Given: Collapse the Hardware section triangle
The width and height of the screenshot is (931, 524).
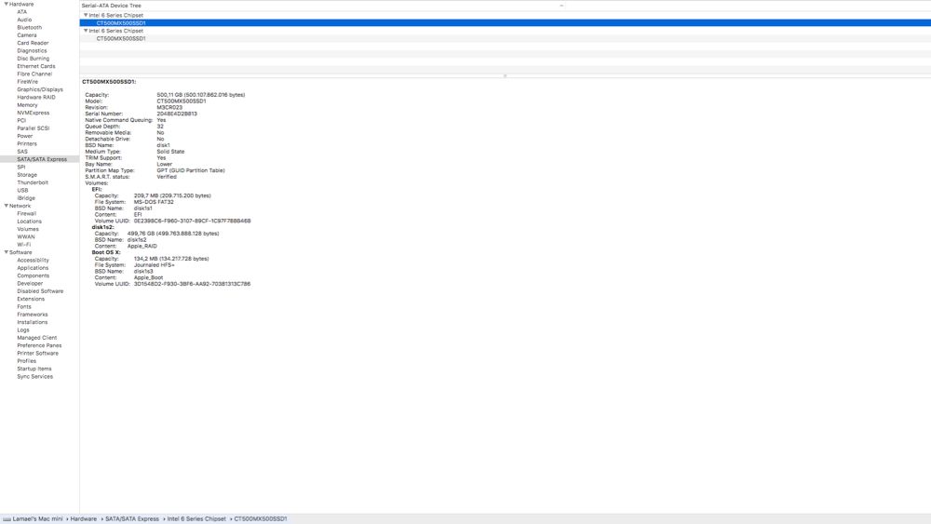Looking at the screenshot, I should point(6,4).
